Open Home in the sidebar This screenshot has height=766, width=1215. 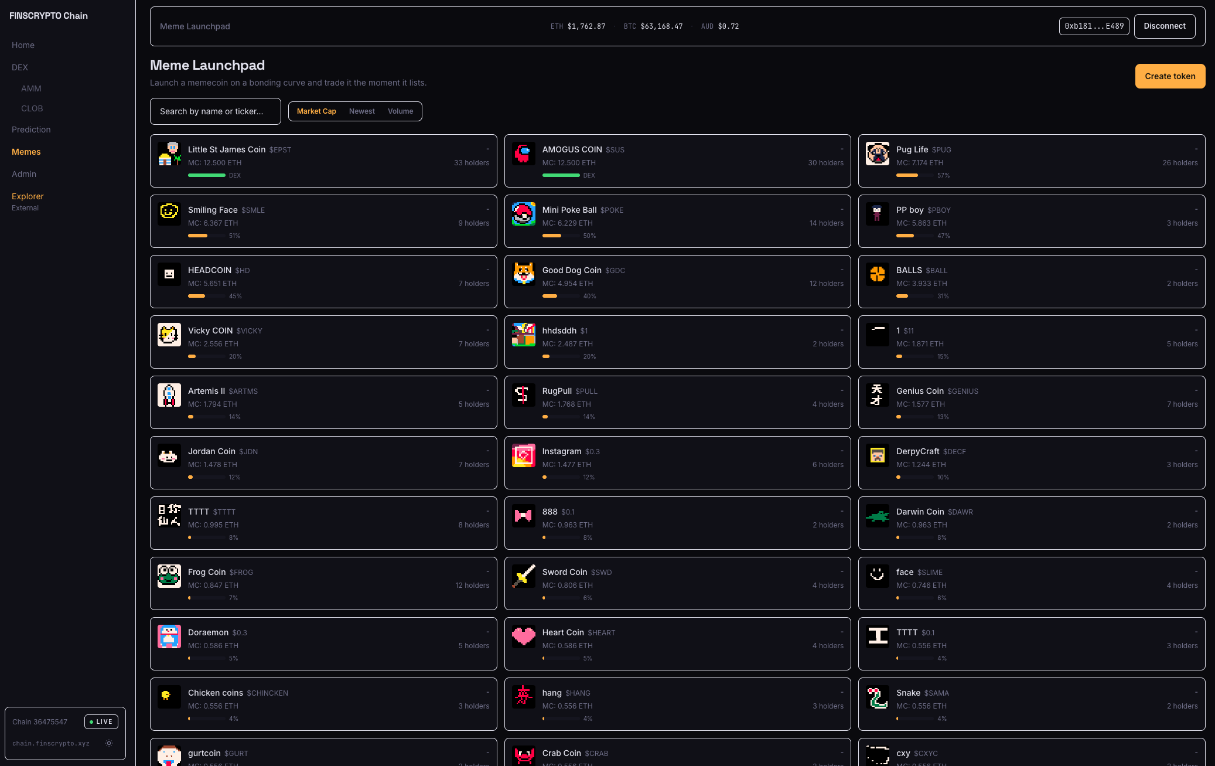pos(23,45)
